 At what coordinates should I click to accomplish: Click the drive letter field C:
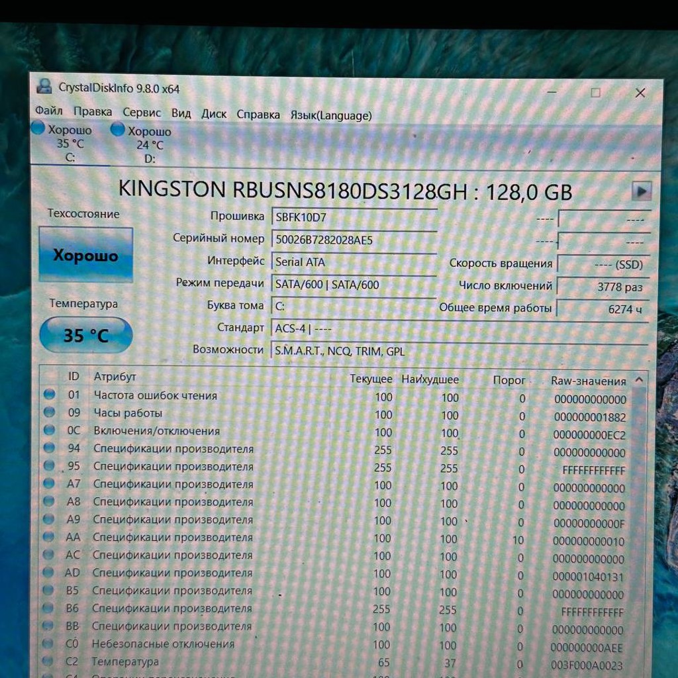pyautogui.click(x=354, y=306)
